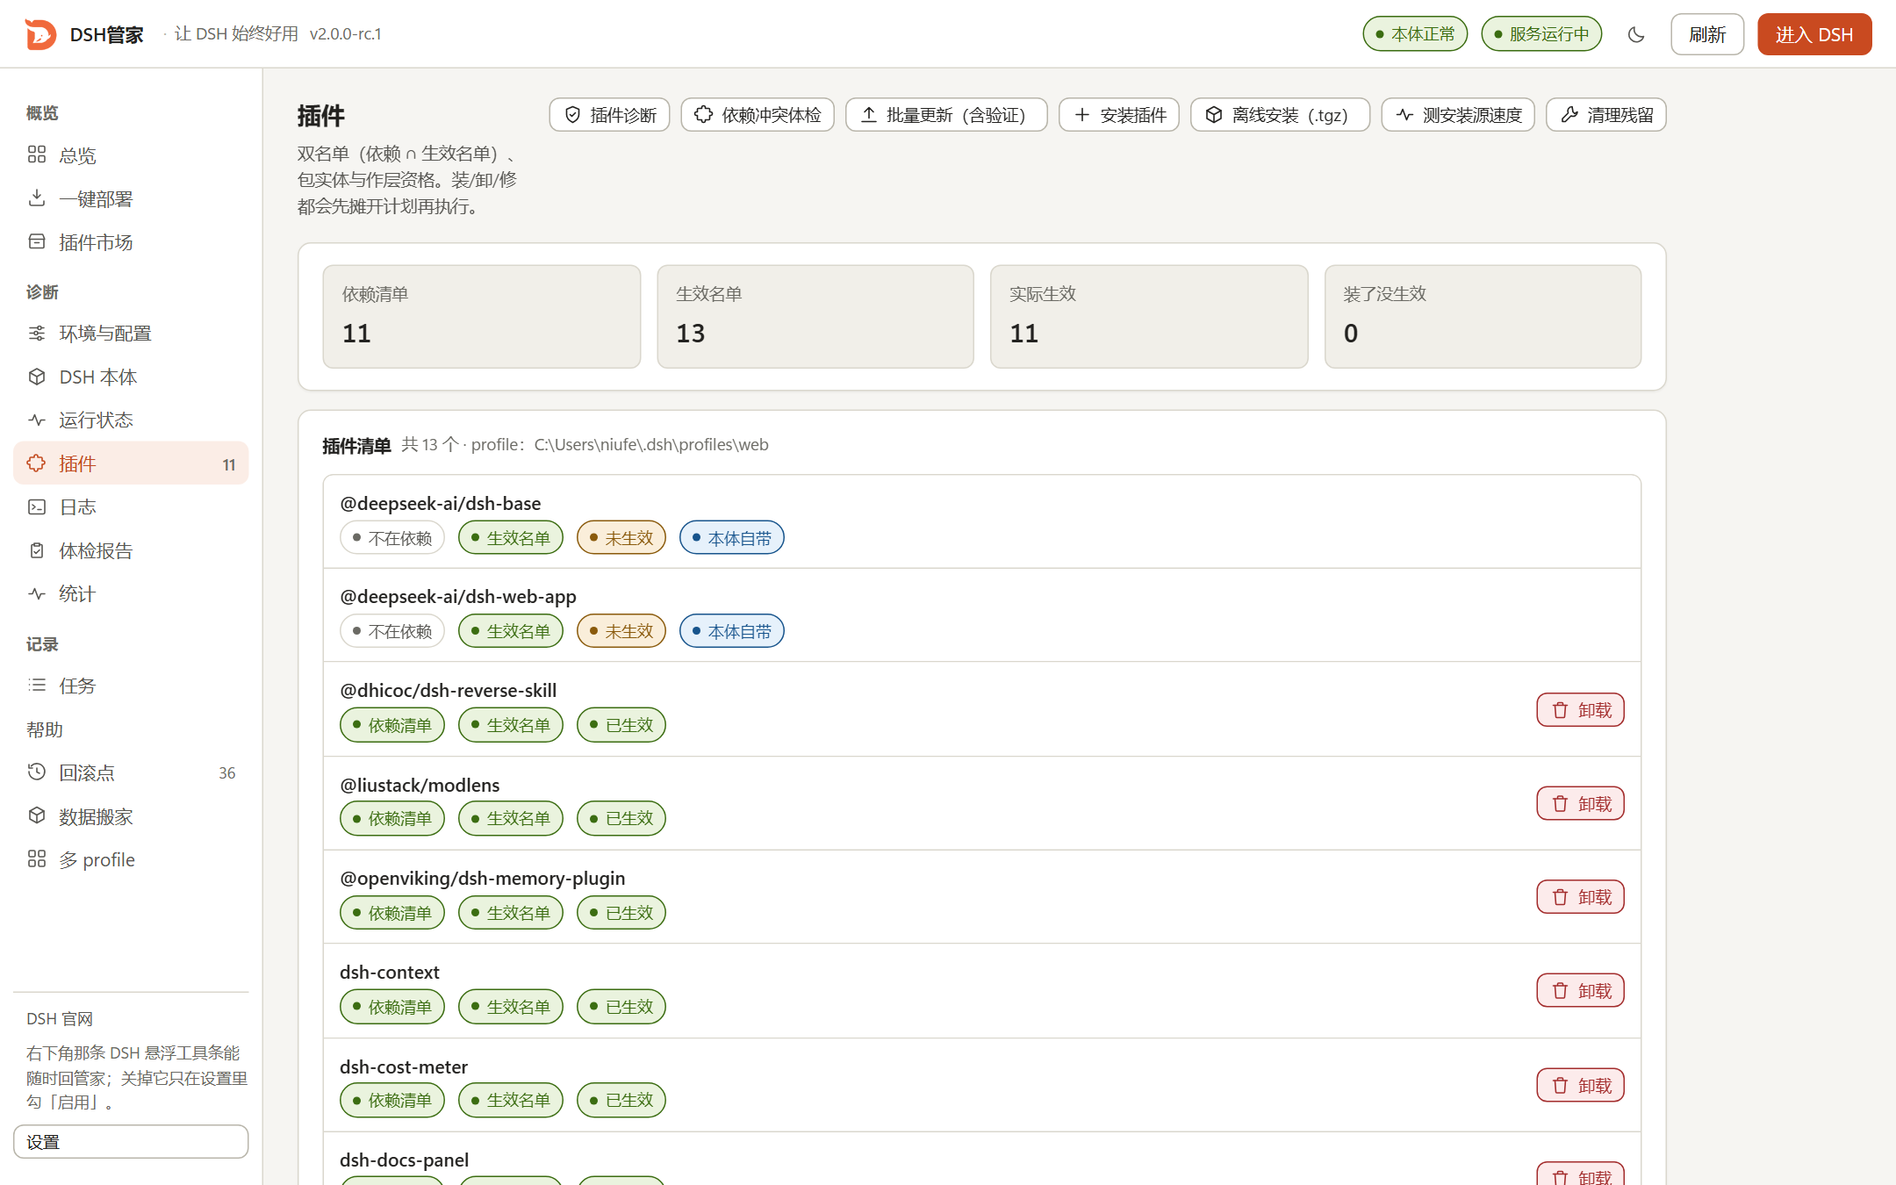
Task: Click the 装了没生效 count card
Action: [1483, 317]
